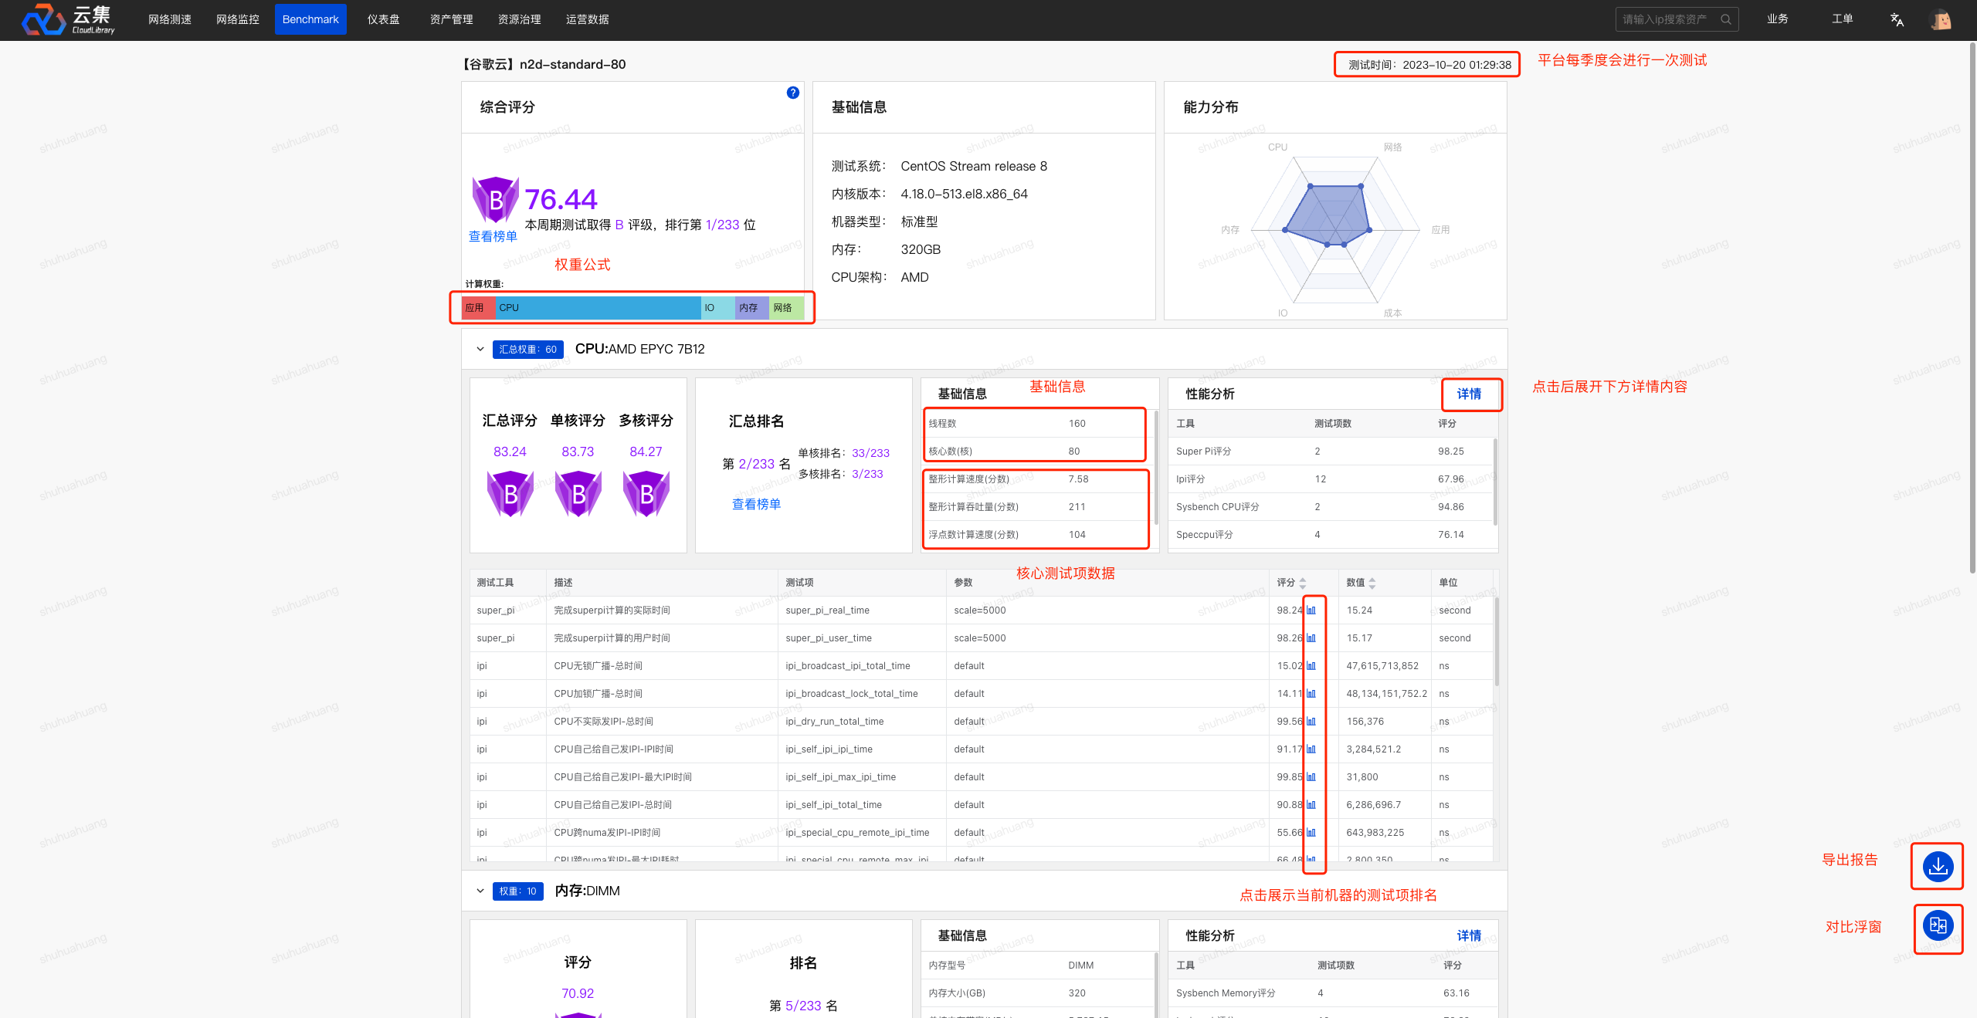Image resolution: width=1977 pixels, height=1018 pixels.
Task: Click 查看榜单 link under overall score
Action: tap(493, 236)
